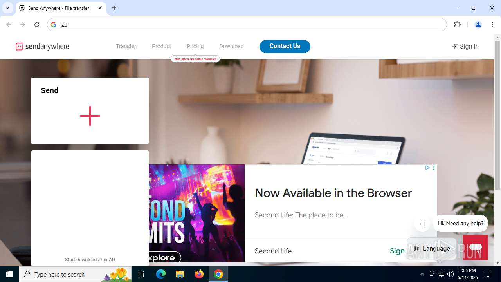The height and width of the screenshot is (282, 501).
Task: Open the browser Extensions menu
Action: 457,25
